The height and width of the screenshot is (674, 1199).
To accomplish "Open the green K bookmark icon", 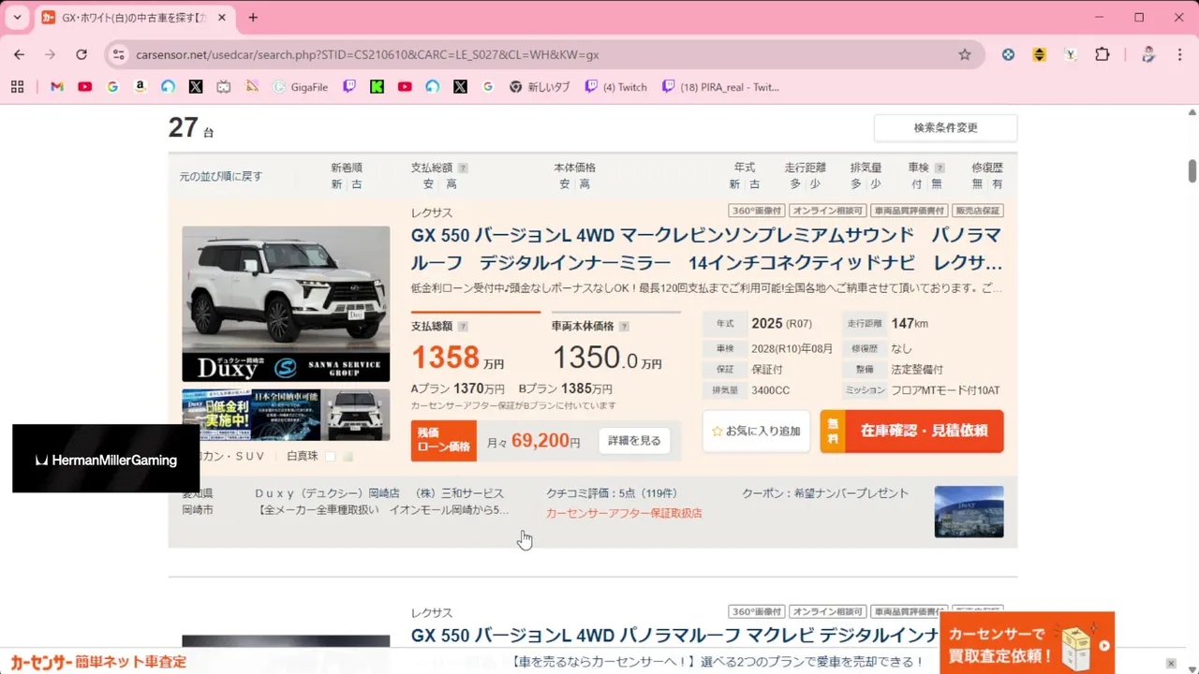I will click(377, 87).
